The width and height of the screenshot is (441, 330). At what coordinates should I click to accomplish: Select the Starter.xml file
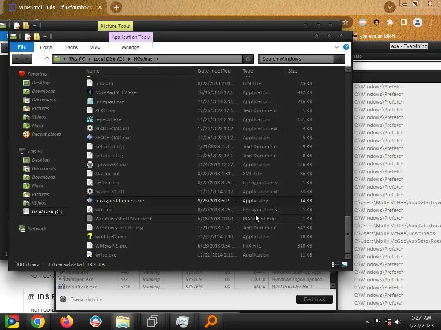click(199, 174)
